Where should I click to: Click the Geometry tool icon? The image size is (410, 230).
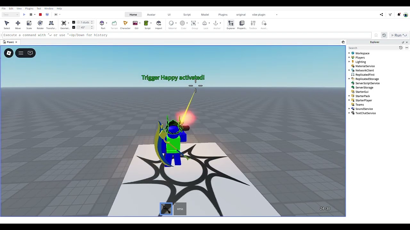pos(64,23)
